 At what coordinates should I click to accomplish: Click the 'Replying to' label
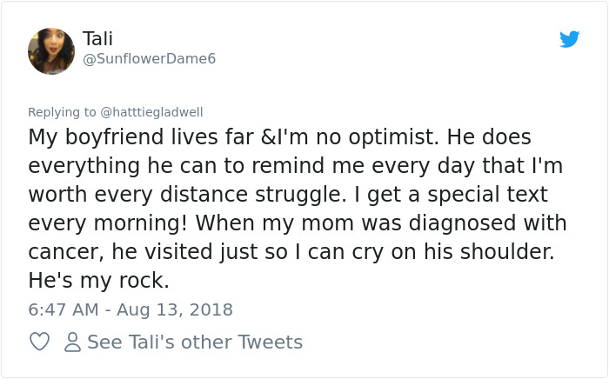click(63, 112)
